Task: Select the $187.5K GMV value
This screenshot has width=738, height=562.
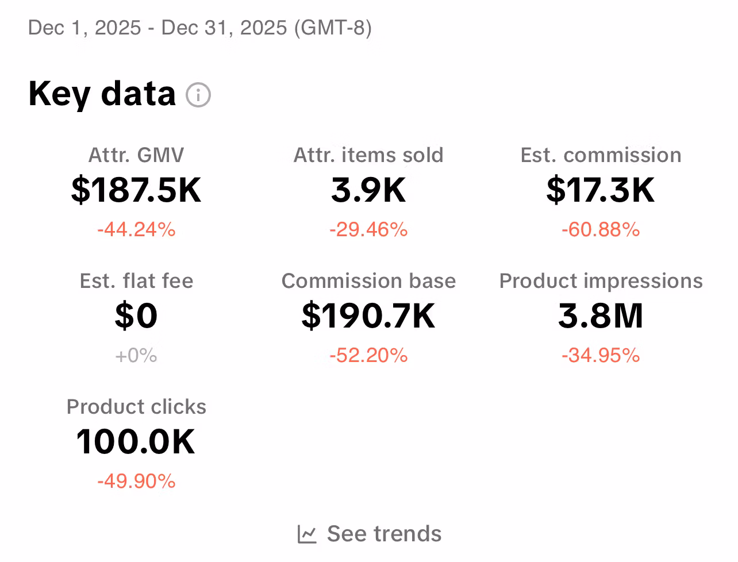Action: tap(136, 190)
